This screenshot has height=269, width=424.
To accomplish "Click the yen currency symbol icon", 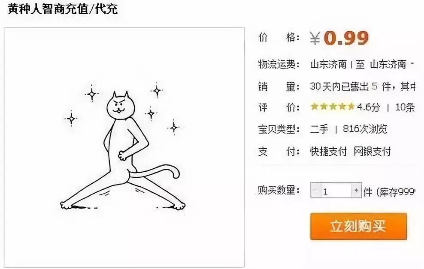I will click(315, 38).
